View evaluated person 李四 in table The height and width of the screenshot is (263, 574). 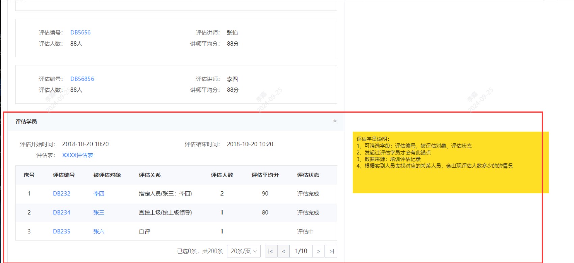coord(99,194)
